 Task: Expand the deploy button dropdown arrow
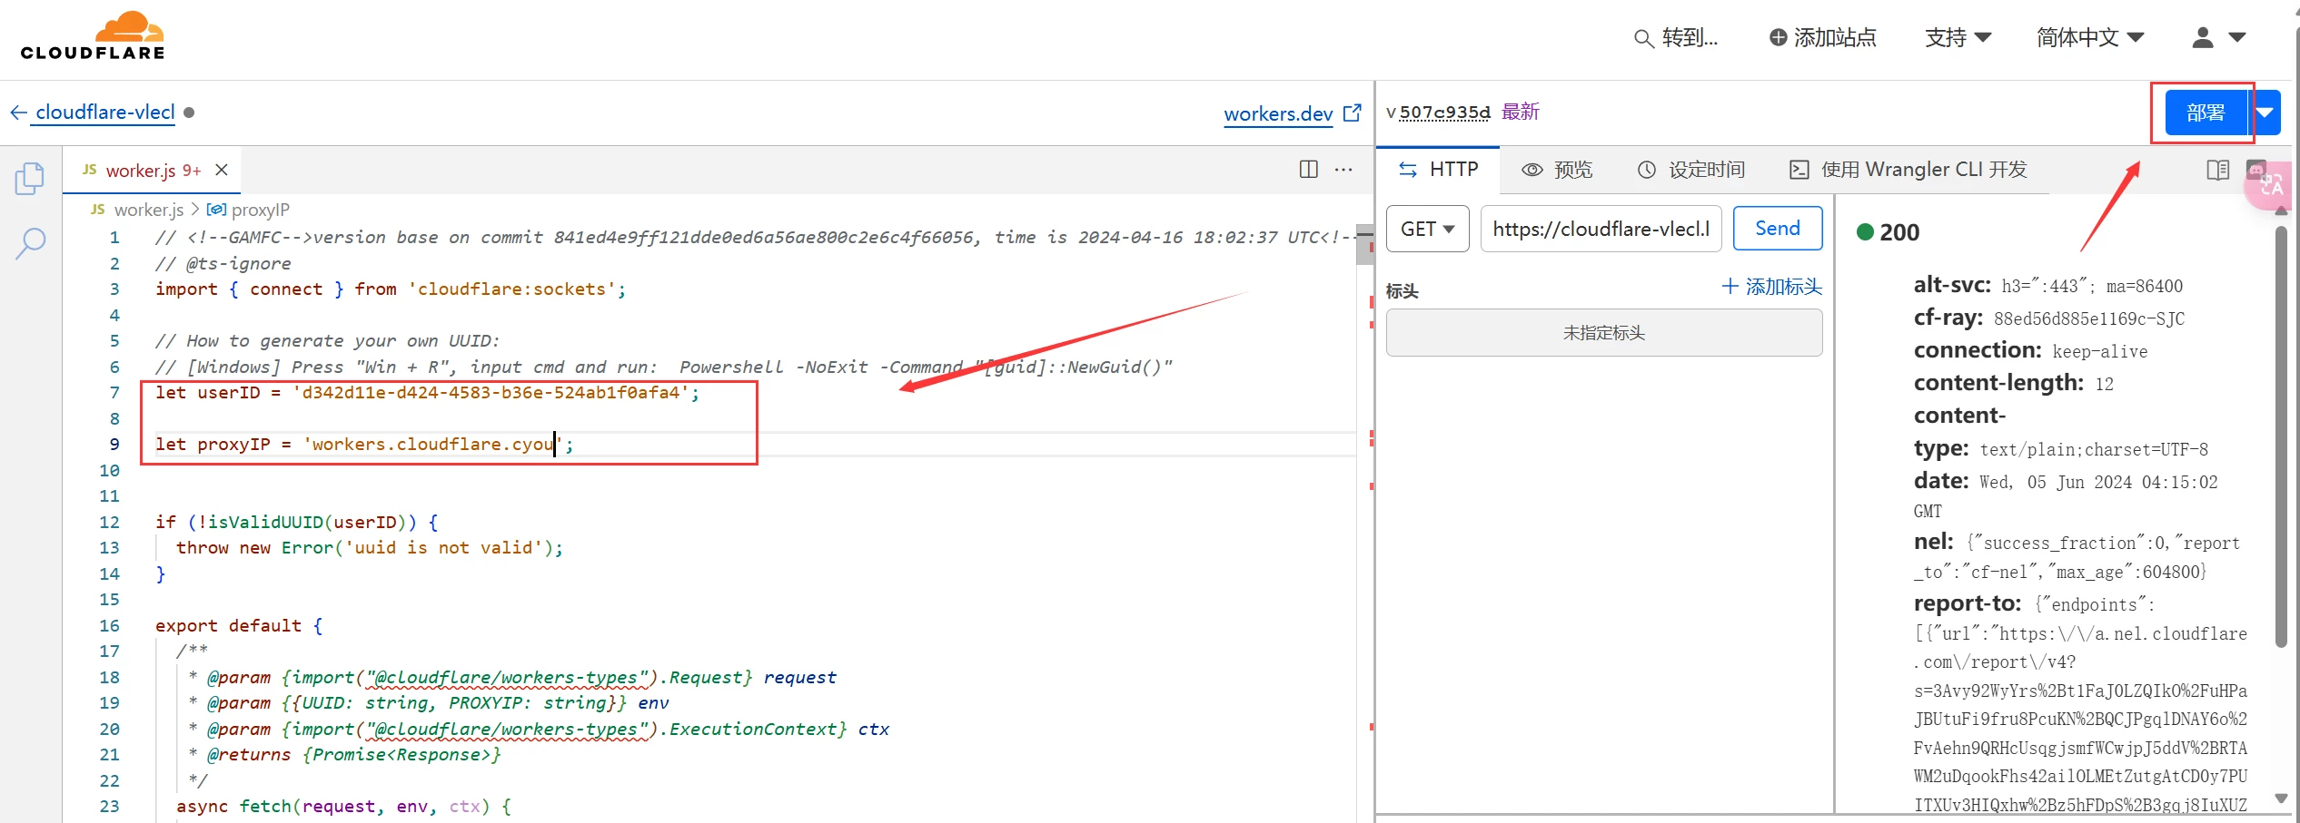coord(2266,113)
